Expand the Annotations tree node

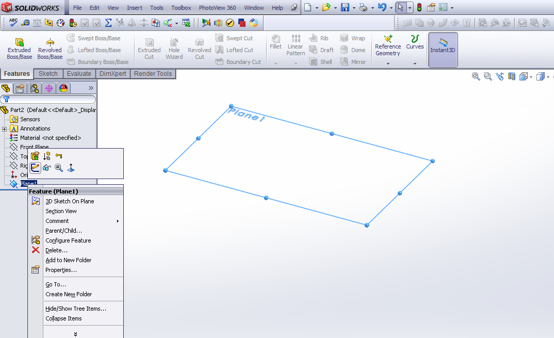4,128
